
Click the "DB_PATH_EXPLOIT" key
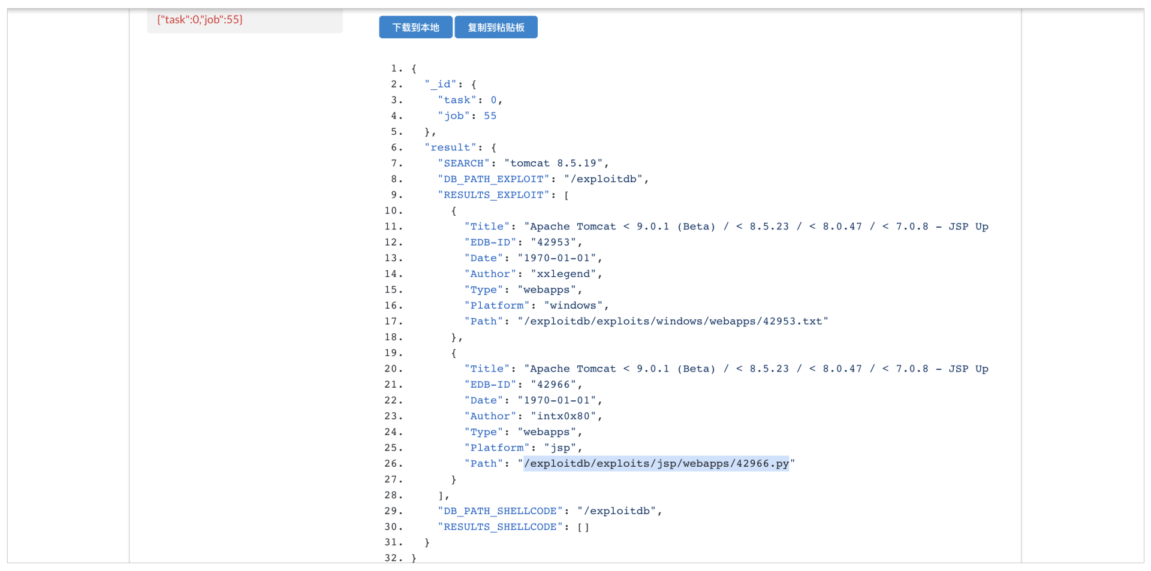click(x=493, y=179)
